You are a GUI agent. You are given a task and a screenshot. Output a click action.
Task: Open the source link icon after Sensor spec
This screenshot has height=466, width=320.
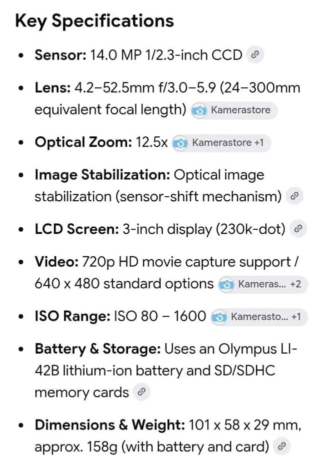[x=255, y=54]
